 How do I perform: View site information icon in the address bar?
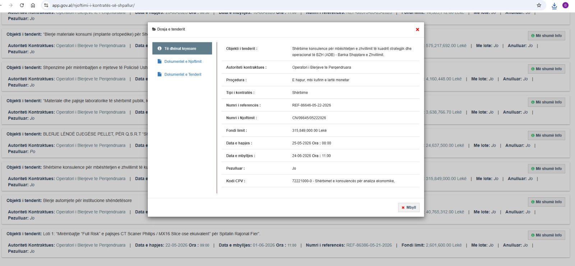tap(46, 5)
